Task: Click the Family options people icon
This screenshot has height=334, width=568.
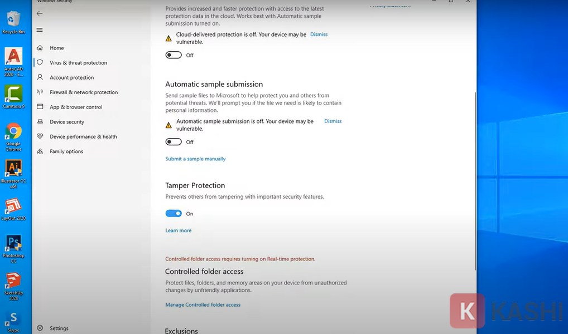Action: (40, 151)
